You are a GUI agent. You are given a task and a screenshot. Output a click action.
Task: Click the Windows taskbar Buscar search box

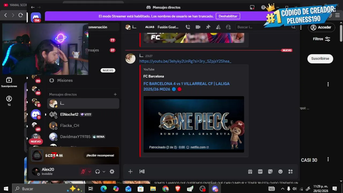[x=49, y=189]
